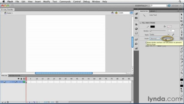Lock Layer 1 using its lock dot
The height and width of the screenshot is (104, 184).
[x=21, y=82]
